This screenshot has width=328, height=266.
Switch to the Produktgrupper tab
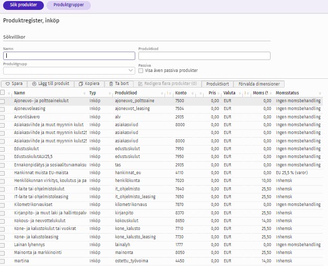pyautogui.click(x=68, y=5)
